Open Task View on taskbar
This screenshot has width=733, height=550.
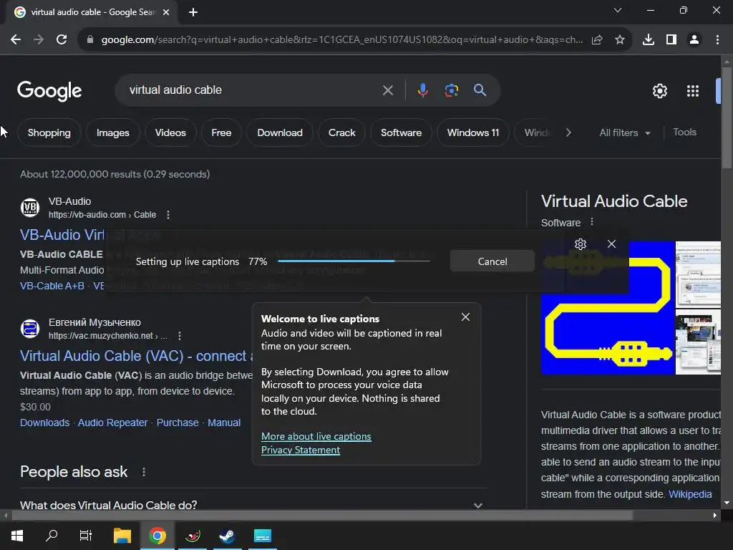tap(86, 536)
